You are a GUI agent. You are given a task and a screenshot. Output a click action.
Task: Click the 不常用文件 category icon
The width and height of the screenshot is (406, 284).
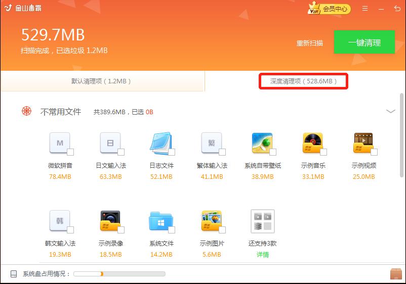click(x=26, y=111)
